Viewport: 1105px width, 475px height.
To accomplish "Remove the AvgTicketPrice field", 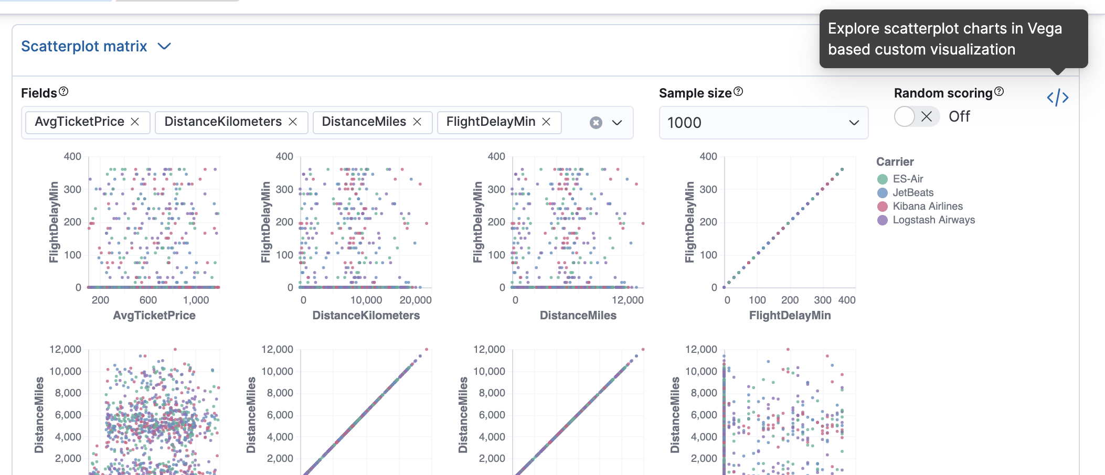I will (x=135, y=122).
